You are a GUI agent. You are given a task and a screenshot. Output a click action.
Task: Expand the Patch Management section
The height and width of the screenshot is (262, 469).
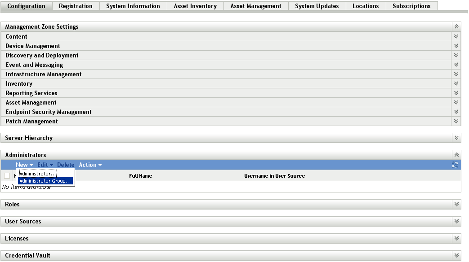(x=456, y=121)
